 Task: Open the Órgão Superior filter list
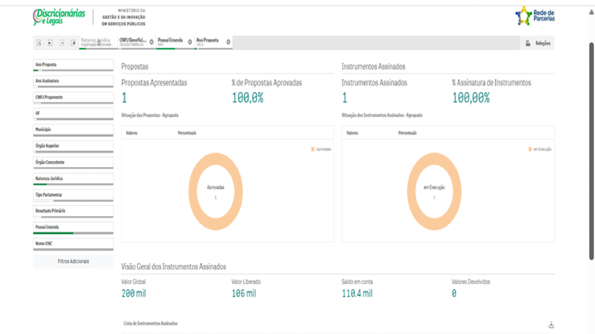[x=73, y=146]
